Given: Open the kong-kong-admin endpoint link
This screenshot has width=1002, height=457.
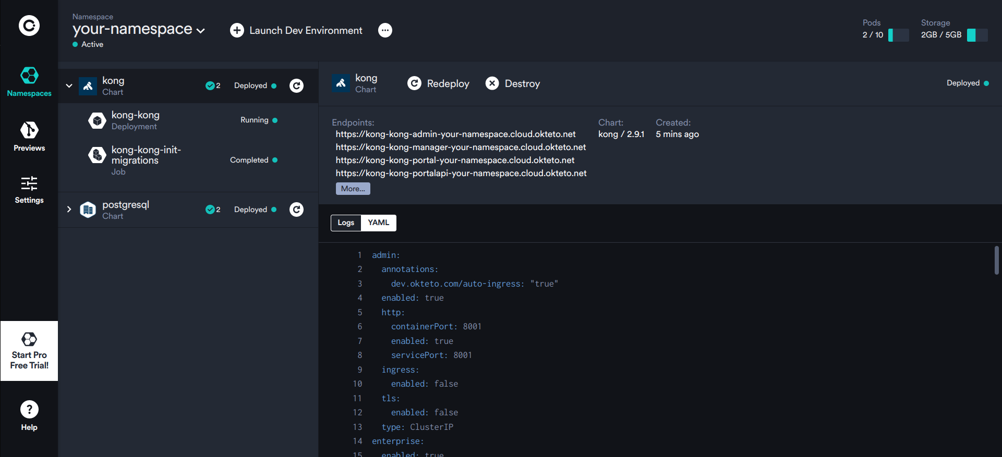Looking at the screenshot, I should (x=456, y=134).
